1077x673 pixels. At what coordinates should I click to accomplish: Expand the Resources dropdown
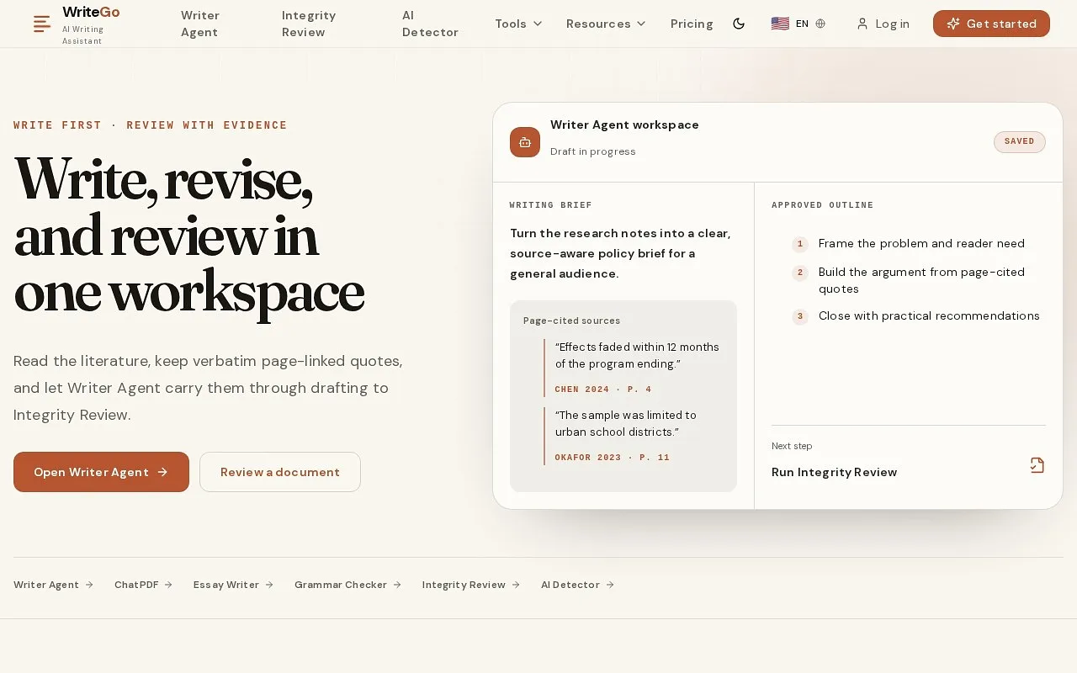606,24
